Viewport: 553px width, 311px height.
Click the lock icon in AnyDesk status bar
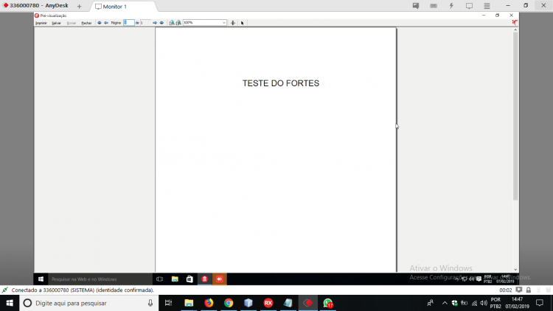[x=529, y=290]
